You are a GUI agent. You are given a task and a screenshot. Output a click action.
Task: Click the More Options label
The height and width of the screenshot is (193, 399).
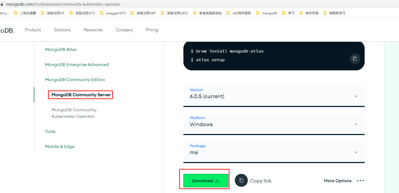[x=338, y=181]
